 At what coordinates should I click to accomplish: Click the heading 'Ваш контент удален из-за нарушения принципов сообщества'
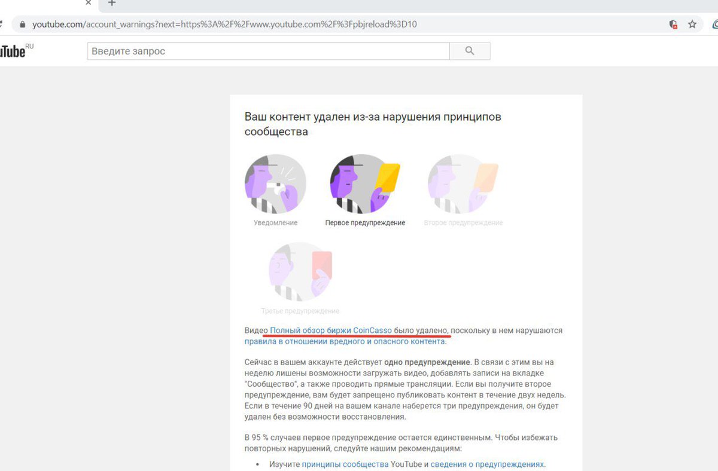point(373,124)
